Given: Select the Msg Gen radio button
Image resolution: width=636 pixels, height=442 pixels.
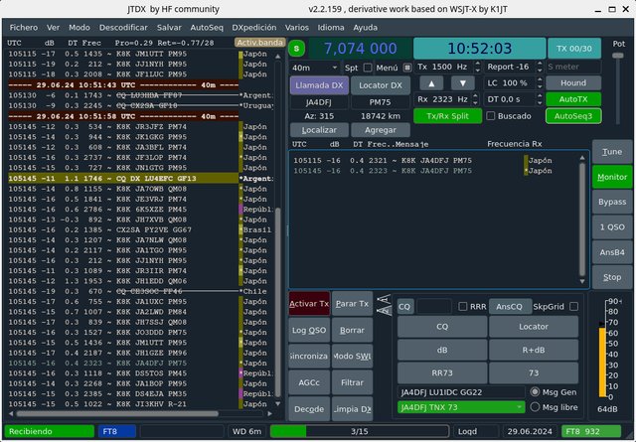Looking at the screenshot, I should tap(535, 392).
